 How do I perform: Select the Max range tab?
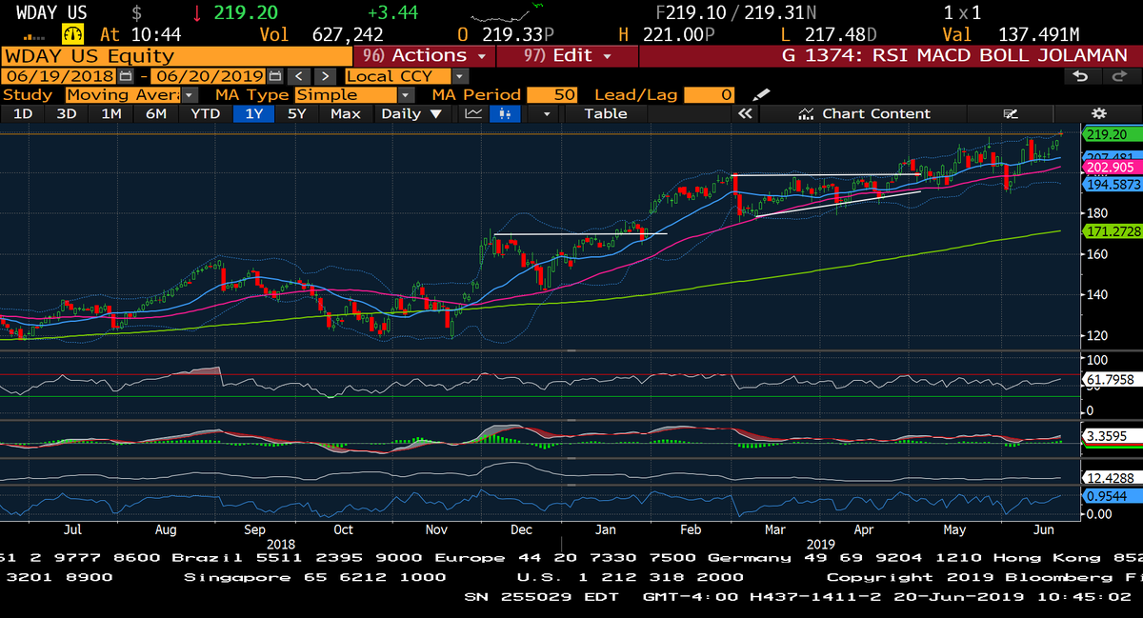point(346,113)
